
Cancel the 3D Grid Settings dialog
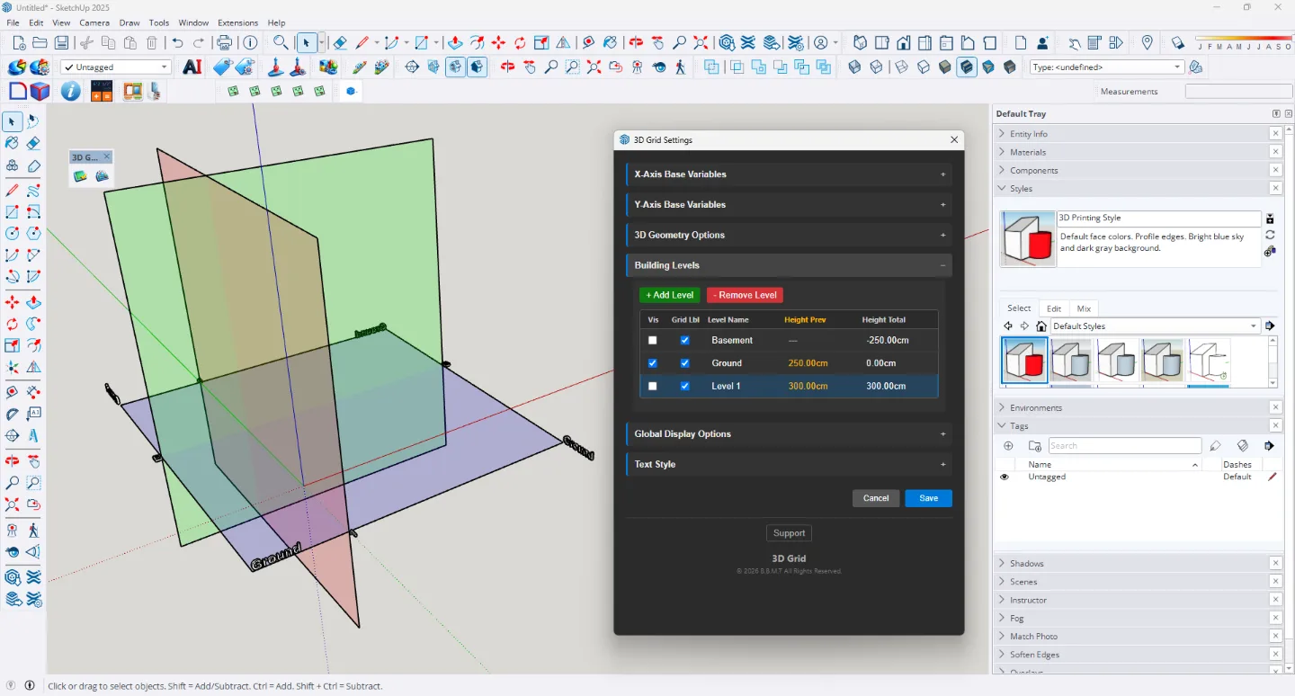click(x=876, y=498)
